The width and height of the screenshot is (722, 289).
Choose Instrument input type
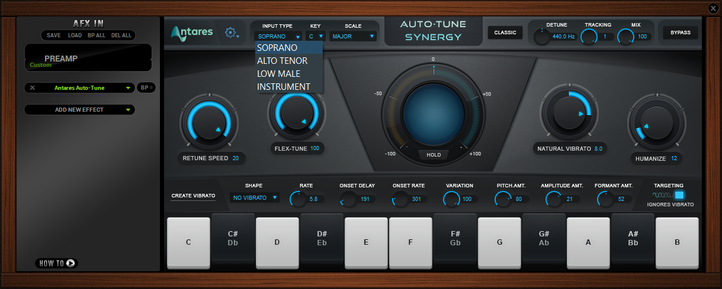click(290, 87)
